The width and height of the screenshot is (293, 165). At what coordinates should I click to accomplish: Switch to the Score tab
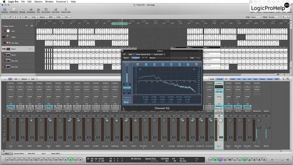click(x=43, y=154)
